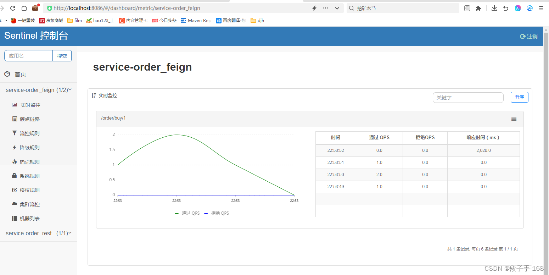Open 授权规则 authority rules page
This screenshot has height=275, width=549.
[x=26, y=190]
